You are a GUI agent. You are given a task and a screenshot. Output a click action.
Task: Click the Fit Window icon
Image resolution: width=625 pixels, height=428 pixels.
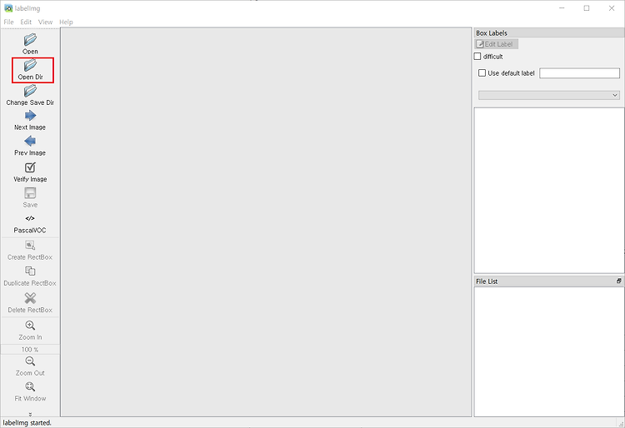(x=30, y=386)
